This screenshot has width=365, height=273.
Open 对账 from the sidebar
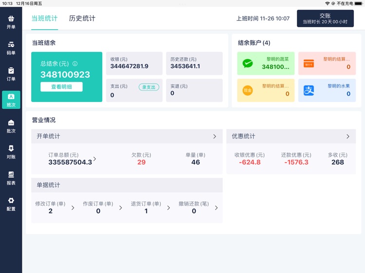[x=11, y=152]
